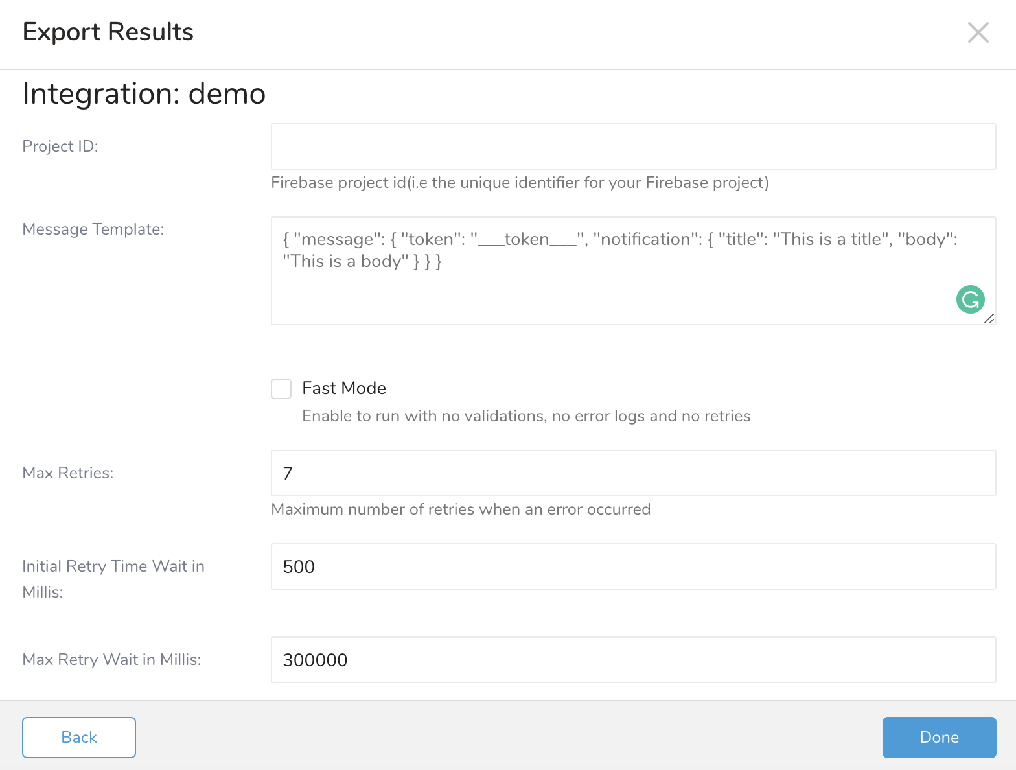
Task: Select the Max Retries field showing 7
Action: tap(633, 473)
